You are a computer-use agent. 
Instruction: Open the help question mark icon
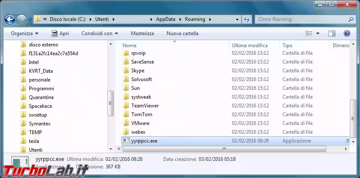click(x=347, y=33)
